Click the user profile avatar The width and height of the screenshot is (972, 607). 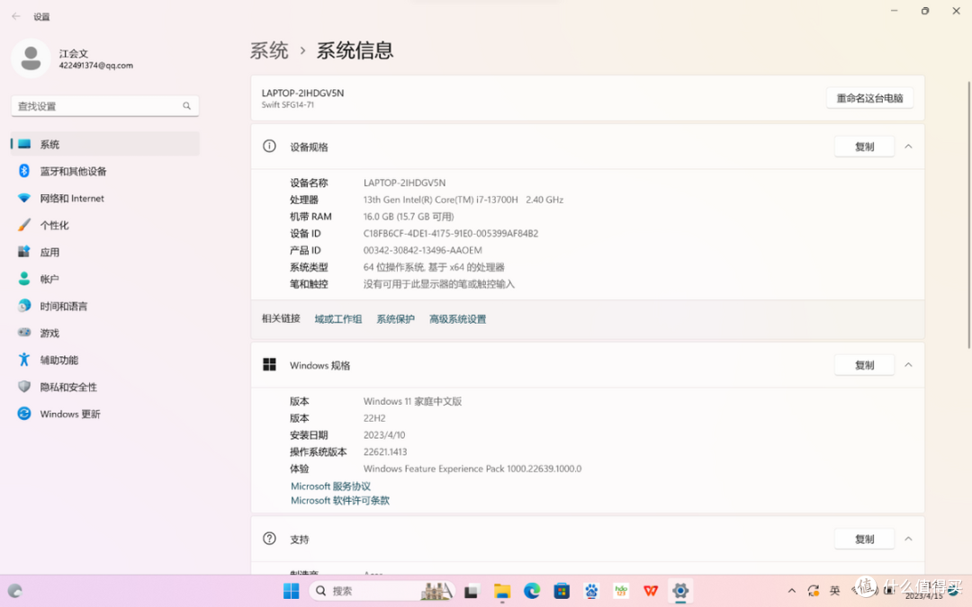coord(31,58)
